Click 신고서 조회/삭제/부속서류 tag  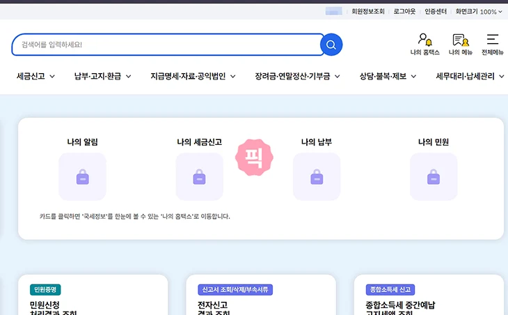235,289
